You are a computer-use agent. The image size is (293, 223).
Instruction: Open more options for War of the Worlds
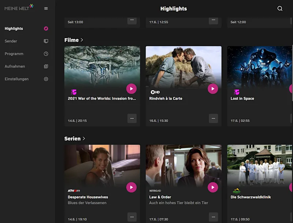point(132,118)
